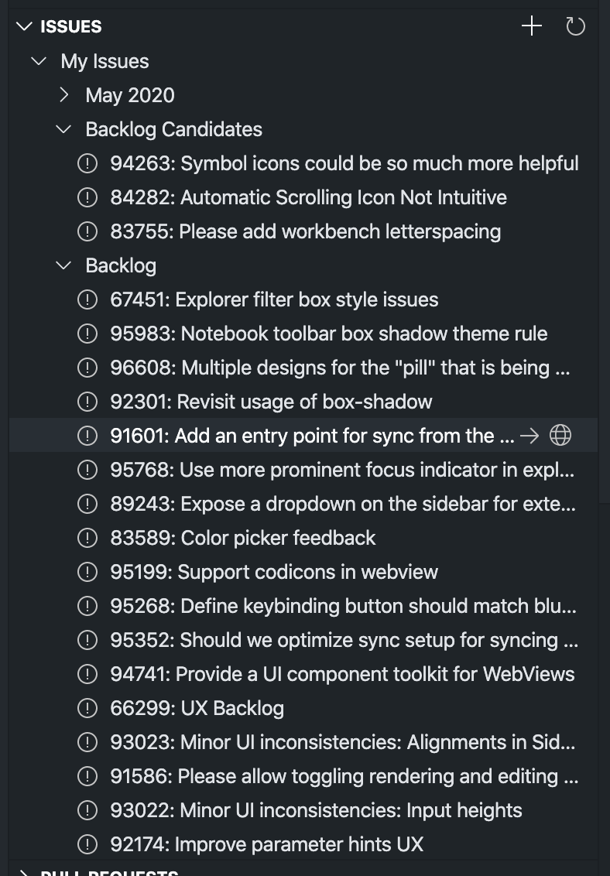This screenshot has width=610, height=876.
Task: Click the issue status icon beside 67451
Action: (x=87, y=299)
